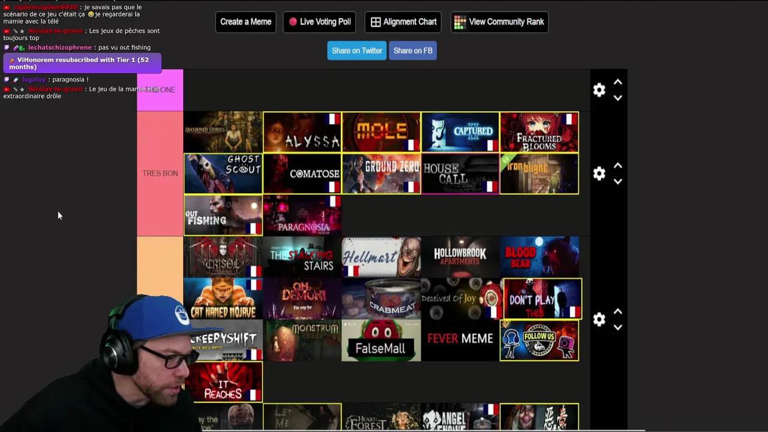Start a Live Voting Poll
Image resolution: width=768 pixels, height=432 pixels.
(x=320, y=22)
